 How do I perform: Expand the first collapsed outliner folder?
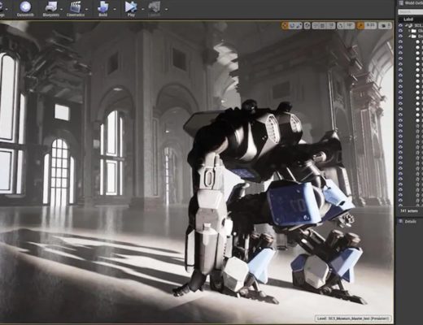(409, 31)
